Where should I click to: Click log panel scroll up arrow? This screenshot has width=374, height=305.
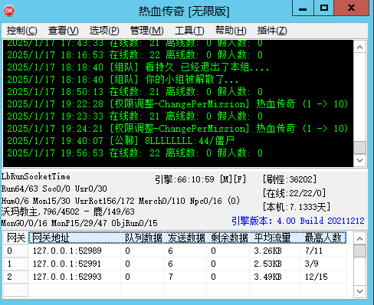tap(359, 48)
